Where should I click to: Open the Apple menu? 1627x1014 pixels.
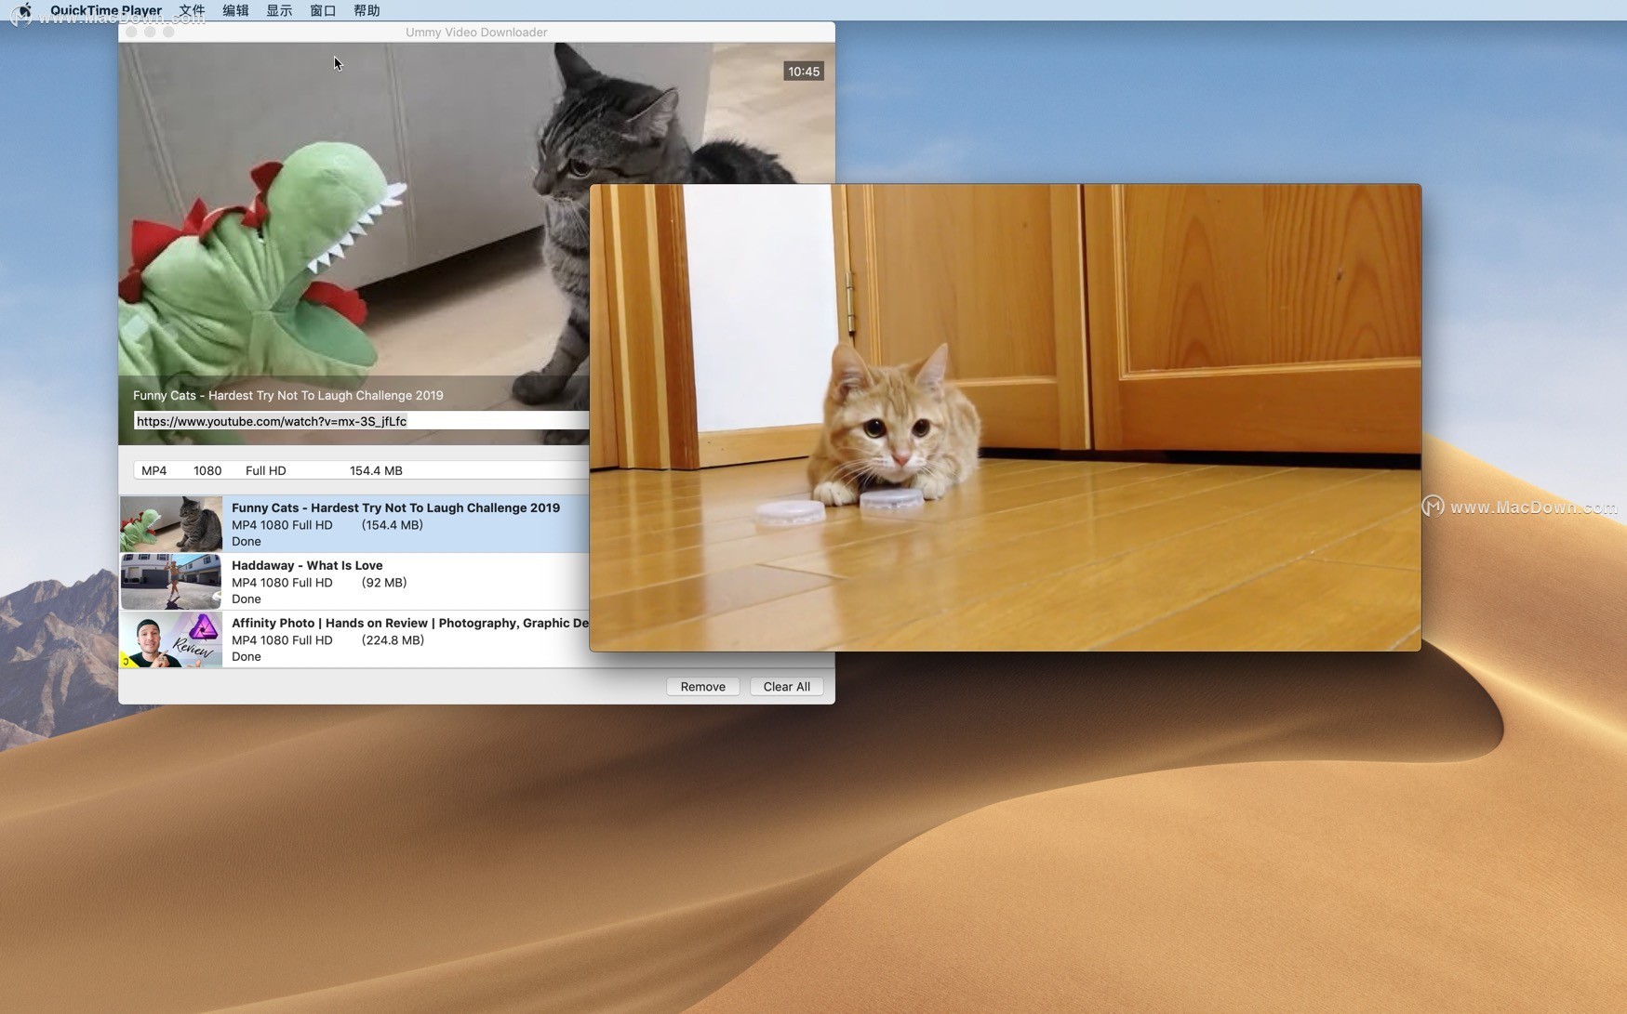click(x=24, y=10)
